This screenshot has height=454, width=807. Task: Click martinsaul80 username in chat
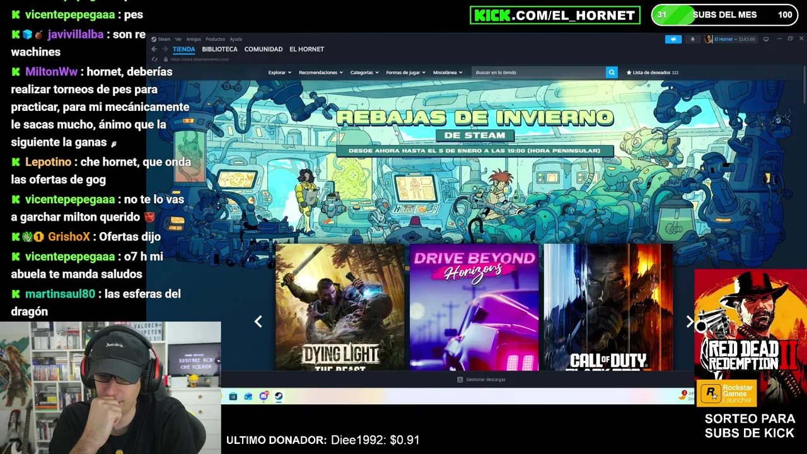60,294
